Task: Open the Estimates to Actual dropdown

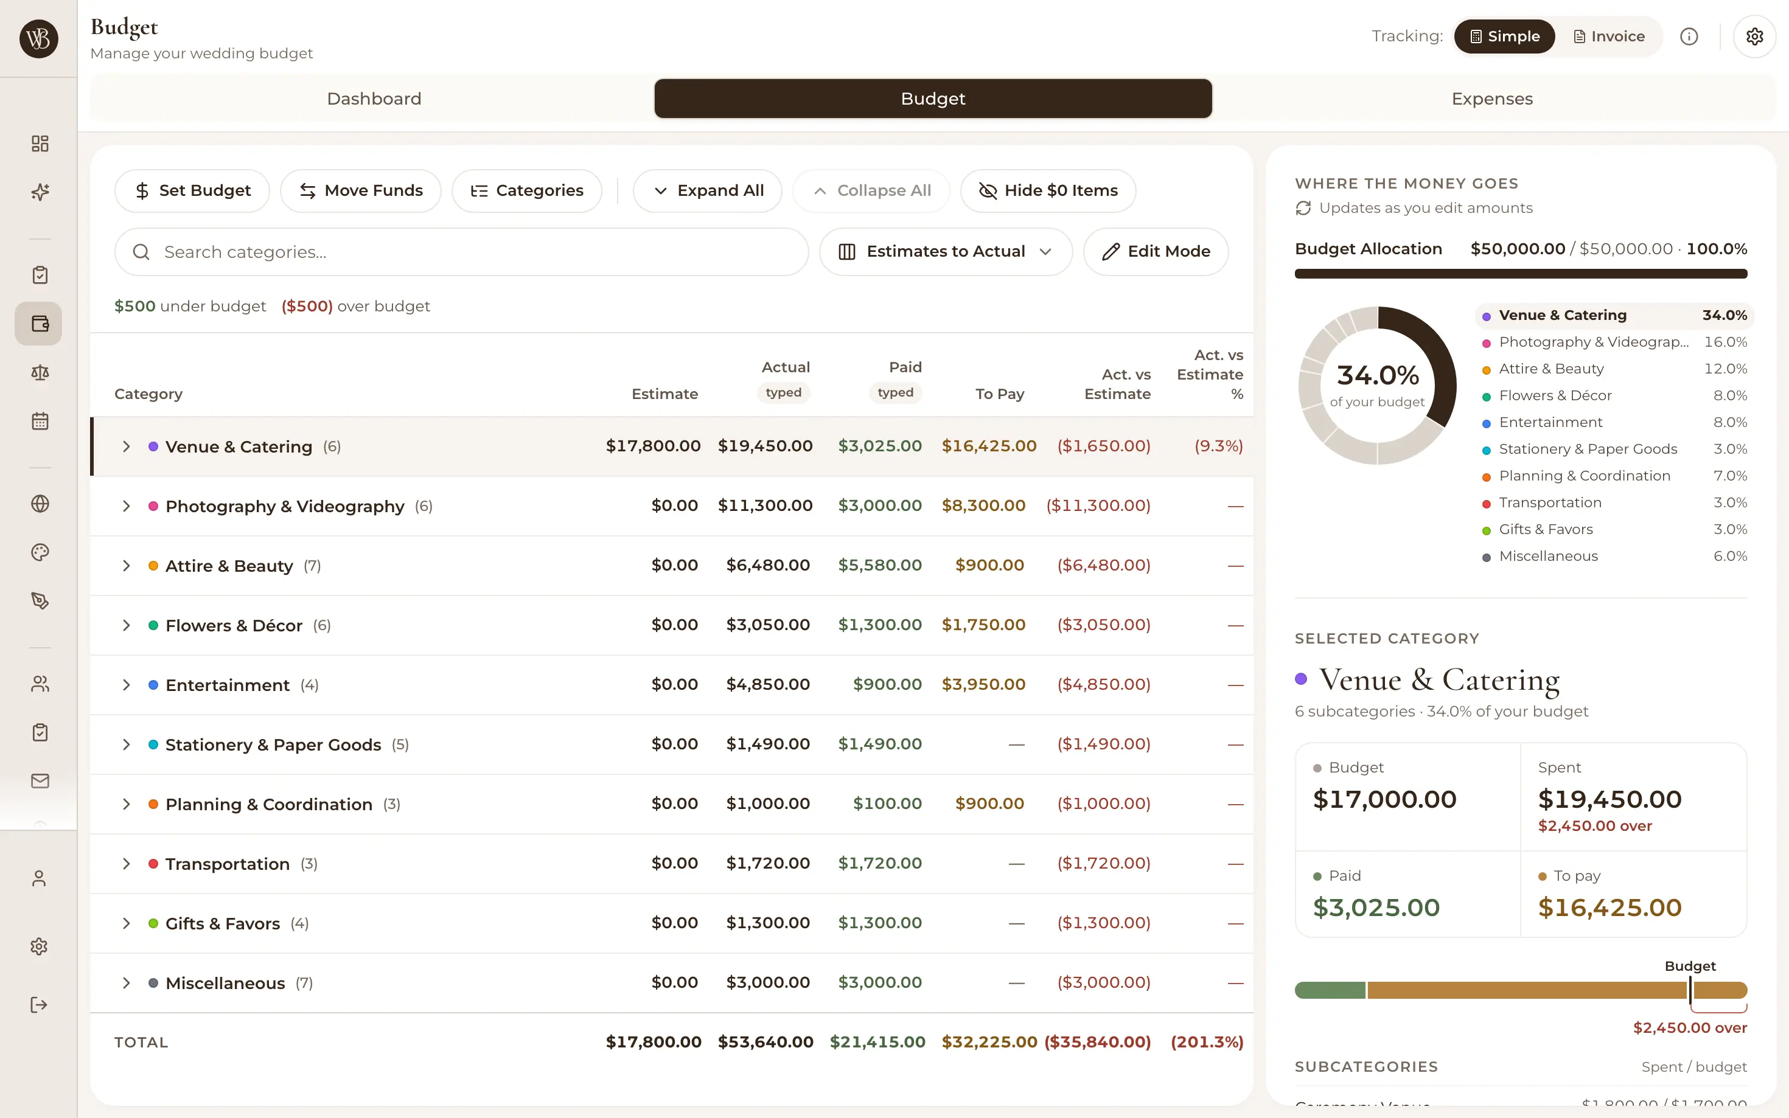Action: [x=946, y=251]
